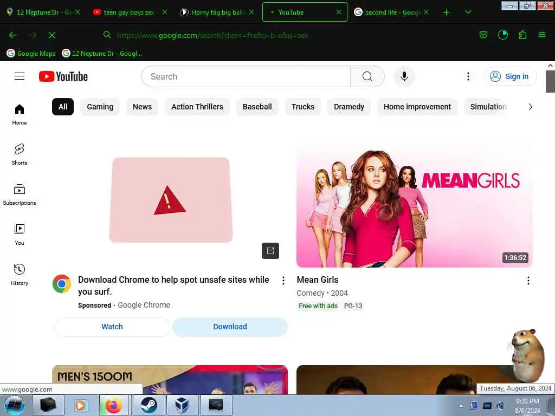Click the Free with ads badge
The width and height of the screenshot is (555, 416).
tap(318, 306)
